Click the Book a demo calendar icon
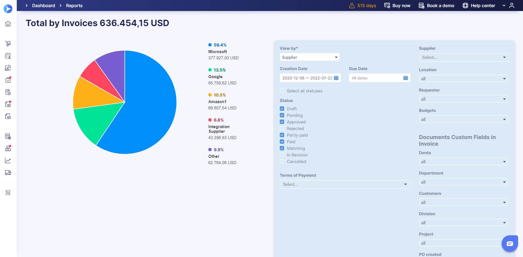523x257 pixels. click(x=421, y=5)
